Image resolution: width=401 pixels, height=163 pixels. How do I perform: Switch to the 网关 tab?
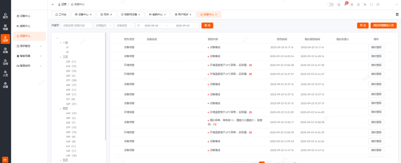click(107, 14)
